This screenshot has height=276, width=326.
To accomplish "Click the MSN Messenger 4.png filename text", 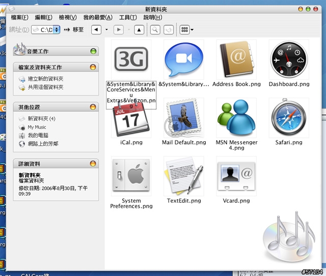I will tap(236, 145).
